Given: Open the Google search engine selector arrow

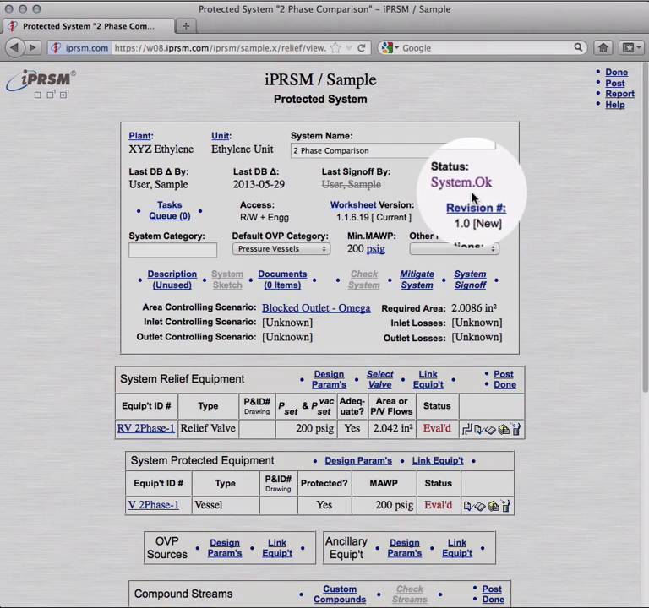Looking at the screenshot, I should [x=396, y=48].
